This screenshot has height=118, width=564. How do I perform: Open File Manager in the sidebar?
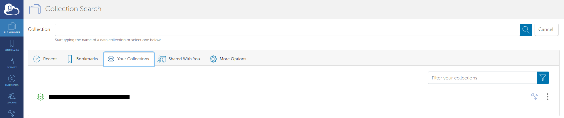click(x=12, y=28)
